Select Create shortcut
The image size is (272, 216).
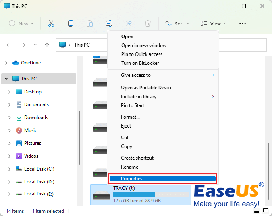coord(163,158)
